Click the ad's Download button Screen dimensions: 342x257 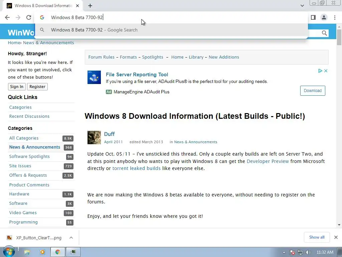pyautogui.click(x=313, y=91)
